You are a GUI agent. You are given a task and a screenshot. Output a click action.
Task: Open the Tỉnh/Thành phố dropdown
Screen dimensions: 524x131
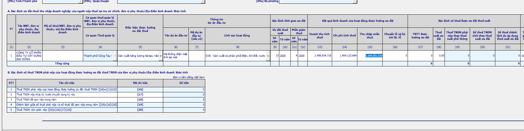tap(81, 1)
